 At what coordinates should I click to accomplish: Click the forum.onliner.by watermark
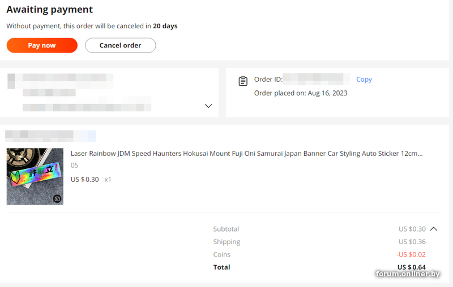408,274
